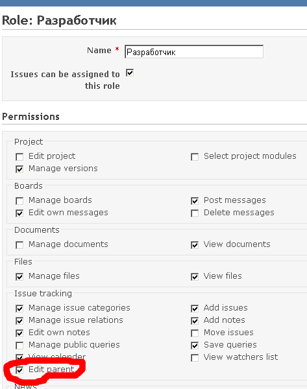Uncheck Manage issue relations
The width and height of the screenshot is (307, 389).
[19, 321]
